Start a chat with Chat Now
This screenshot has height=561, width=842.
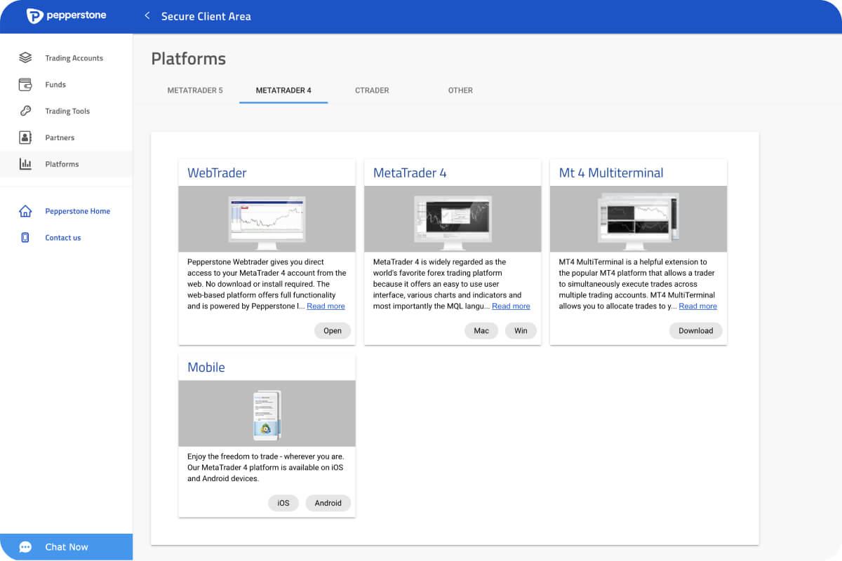(x=66, y=547)
